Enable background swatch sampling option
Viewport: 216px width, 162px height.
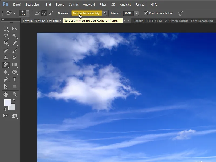(51, 13)
